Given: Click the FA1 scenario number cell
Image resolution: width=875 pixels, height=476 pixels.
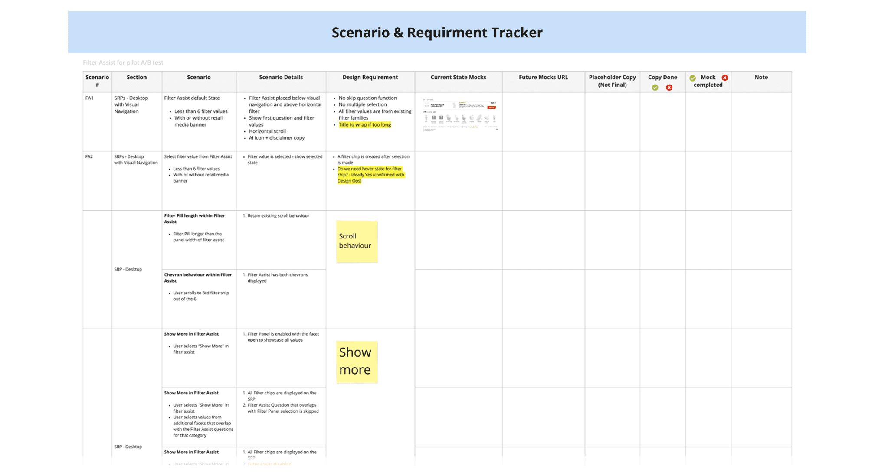Looking at the screenshot, I should tap(90, 98).
